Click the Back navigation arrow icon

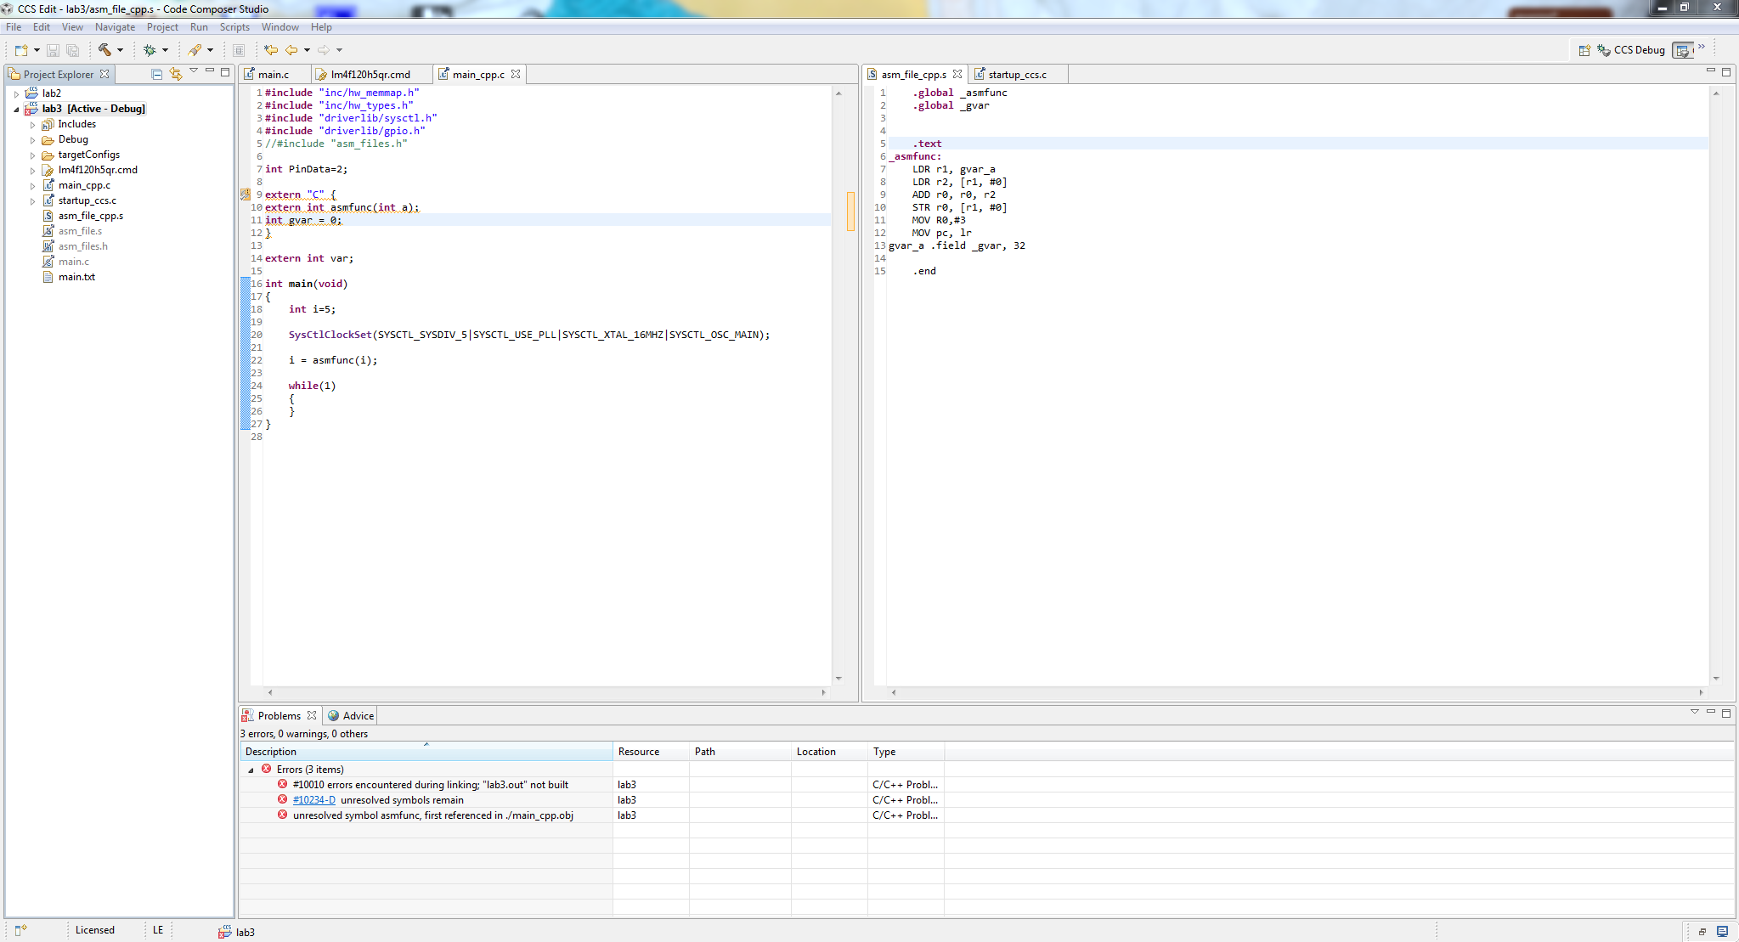coord(291,50)
